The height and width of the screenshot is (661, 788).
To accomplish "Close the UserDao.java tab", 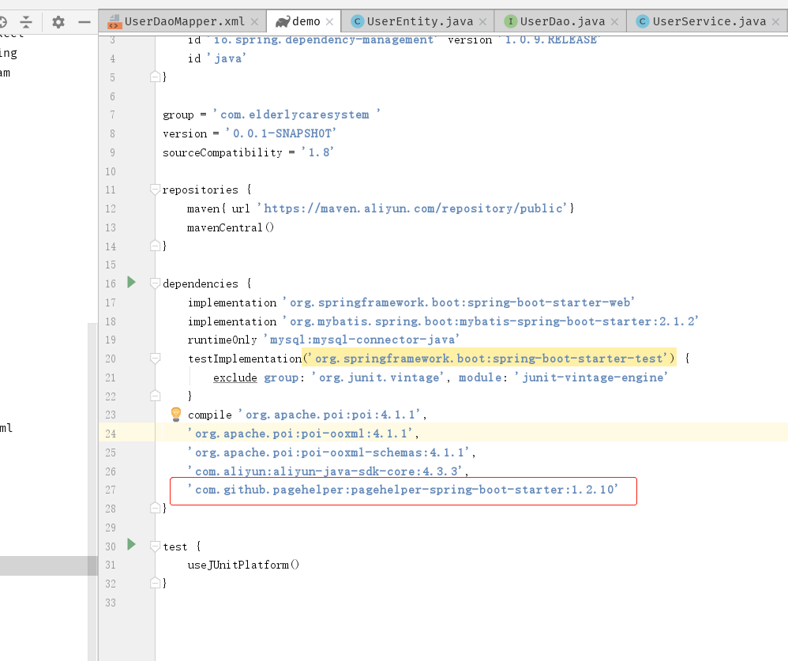I will tap(614, 21).
